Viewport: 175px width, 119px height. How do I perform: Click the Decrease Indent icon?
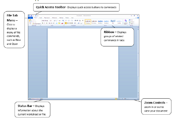(75, 21)
